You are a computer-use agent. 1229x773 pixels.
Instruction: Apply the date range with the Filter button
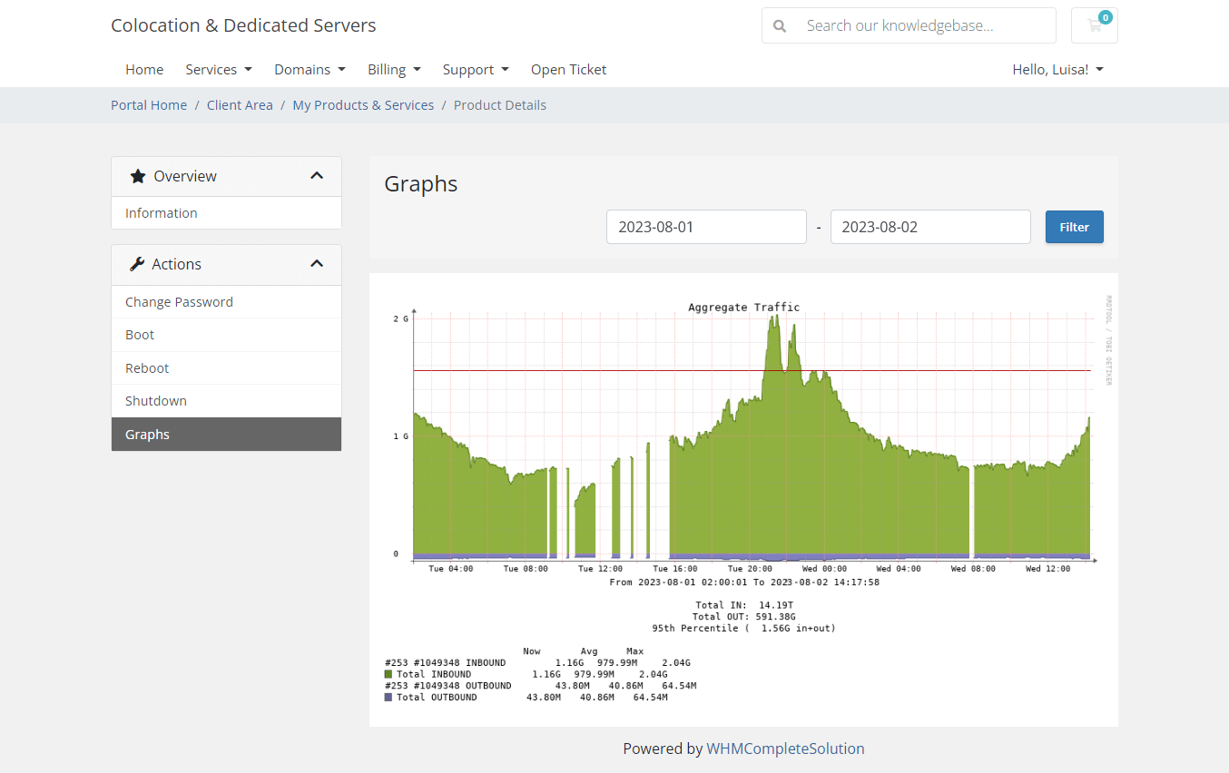[1074, 227]
